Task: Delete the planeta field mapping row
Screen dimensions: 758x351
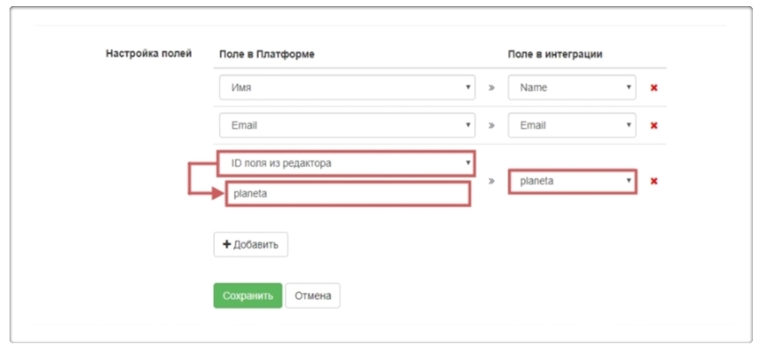Action: 654,181
